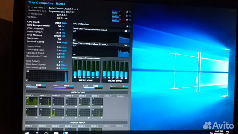Click the CPU Temperature value 56
This screenshot has height=134, width=238.
pyautogui.click(x=59, y=26)
